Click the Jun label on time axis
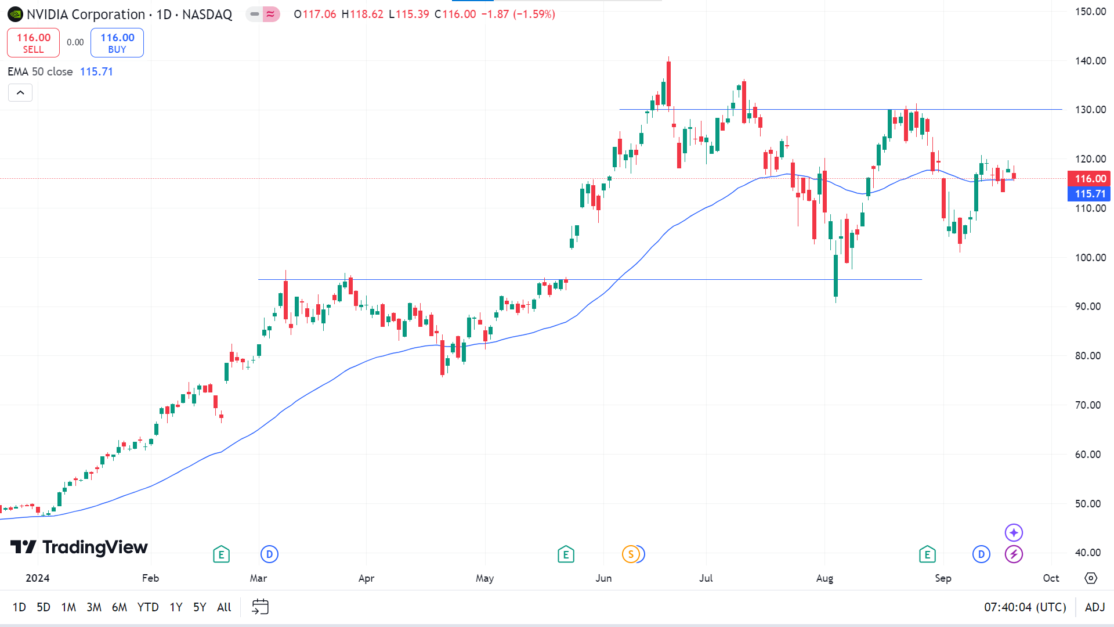Screen dimensions: 1114x627 pyautogui.click(x=603, y=578)
